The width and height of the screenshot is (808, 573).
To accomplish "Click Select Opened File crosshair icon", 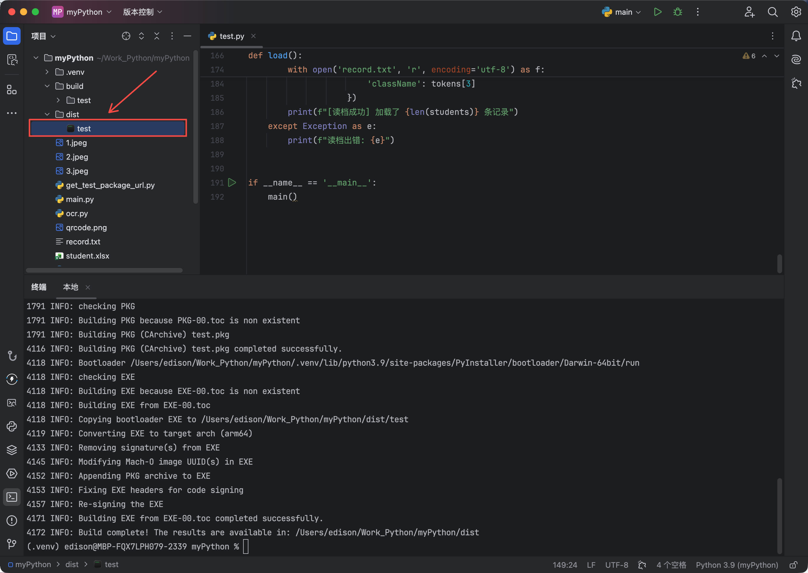I will [126, 36].
